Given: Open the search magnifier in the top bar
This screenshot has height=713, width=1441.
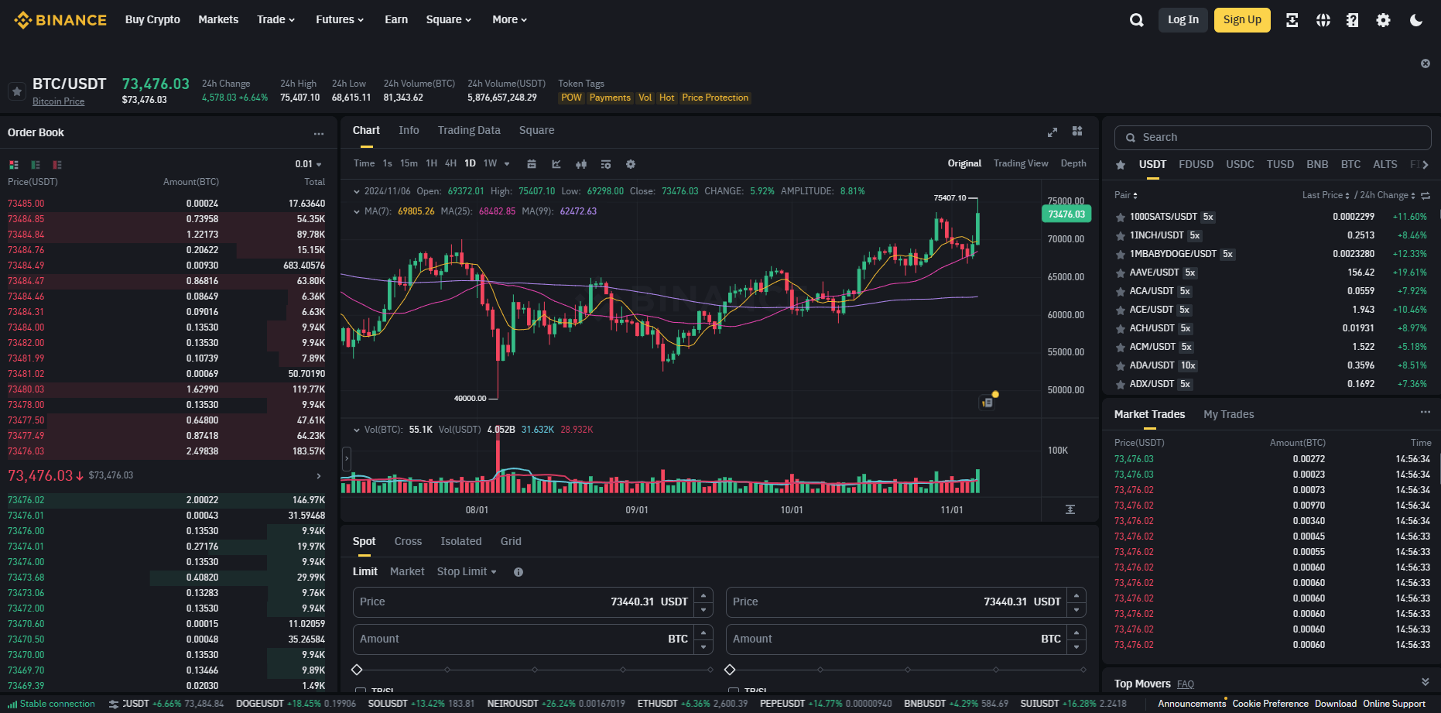Looking at the screenshot, I should click(1136, 20).
